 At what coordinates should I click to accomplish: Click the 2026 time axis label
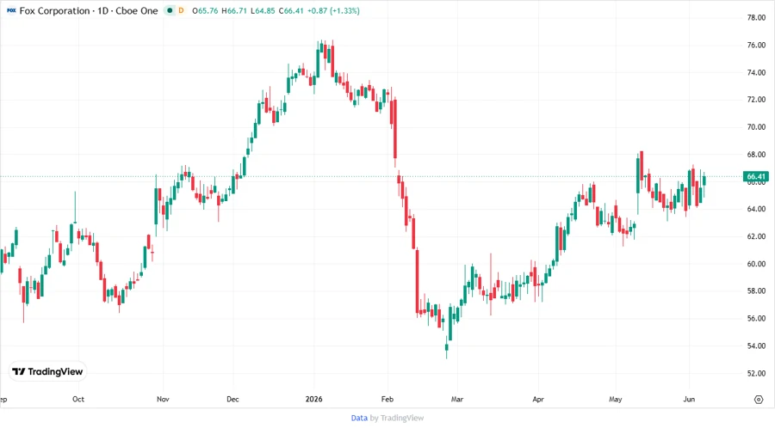(x=313, y=399)
